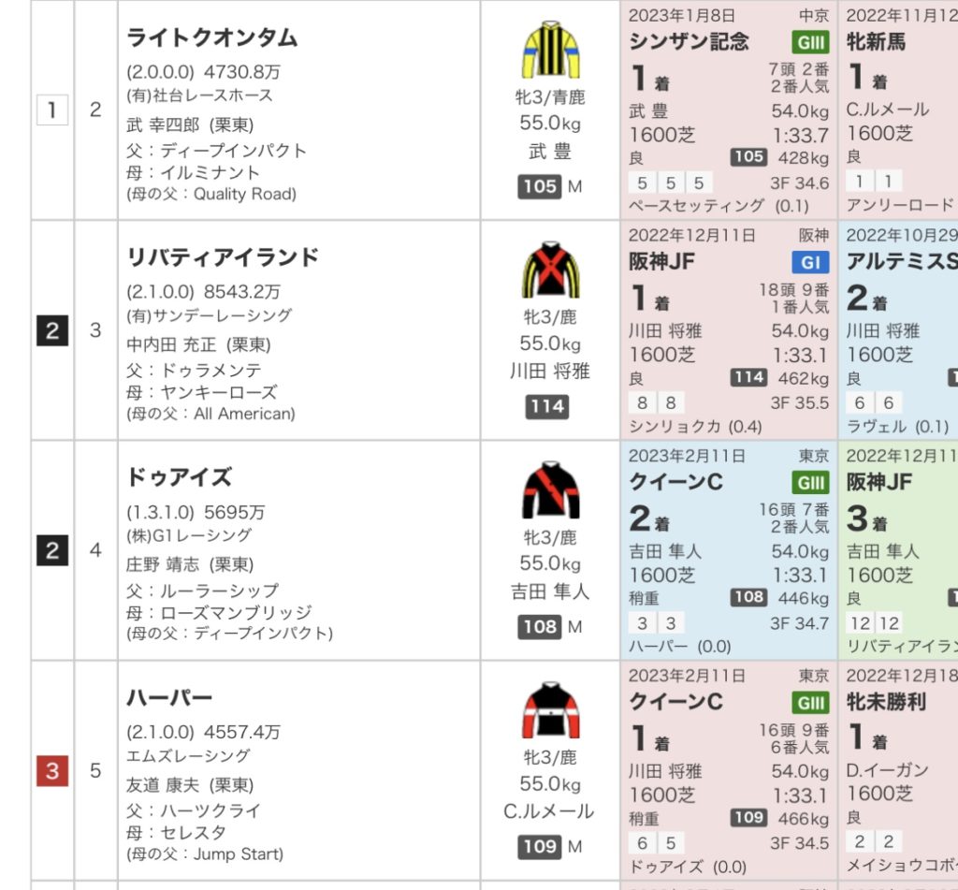The image size is (958, 890).
Task: Click ライトクオンタム's yellow-black striped silk icon
Action: pos(550,49)
